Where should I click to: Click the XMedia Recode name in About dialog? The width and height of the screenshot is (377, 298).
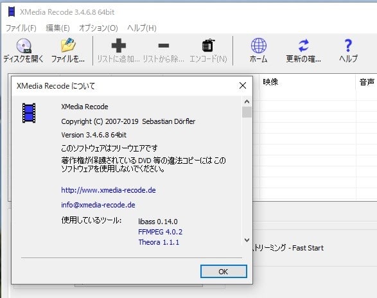[85, 107]
